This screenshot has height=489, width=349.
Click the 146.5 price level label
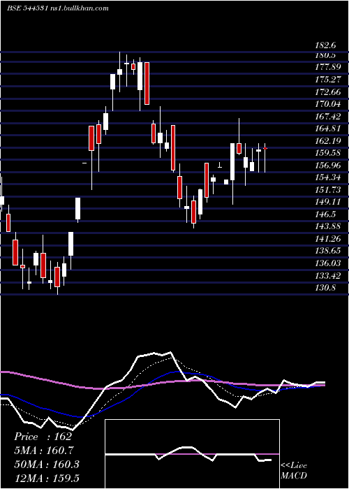click(326, 214)
